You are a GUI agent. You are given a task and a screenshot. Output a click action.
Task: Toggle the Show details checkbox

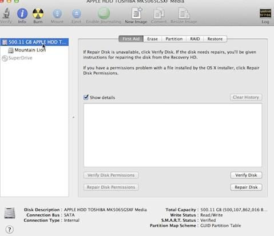[x=86, y=97]
